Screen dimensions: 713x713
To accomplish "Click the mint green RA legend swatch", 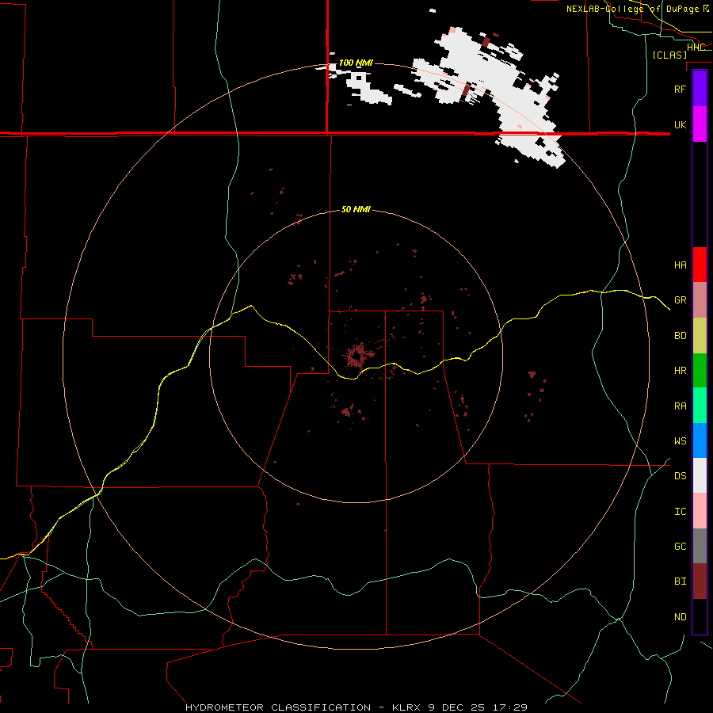I will [x=700, y=406].
